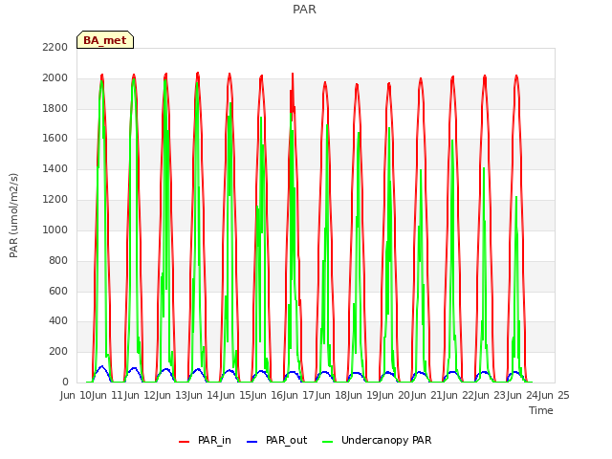The image size is (612, 459).
Task: Click the Jun 14 x-axis tick label
Action: tap(205, 395)
